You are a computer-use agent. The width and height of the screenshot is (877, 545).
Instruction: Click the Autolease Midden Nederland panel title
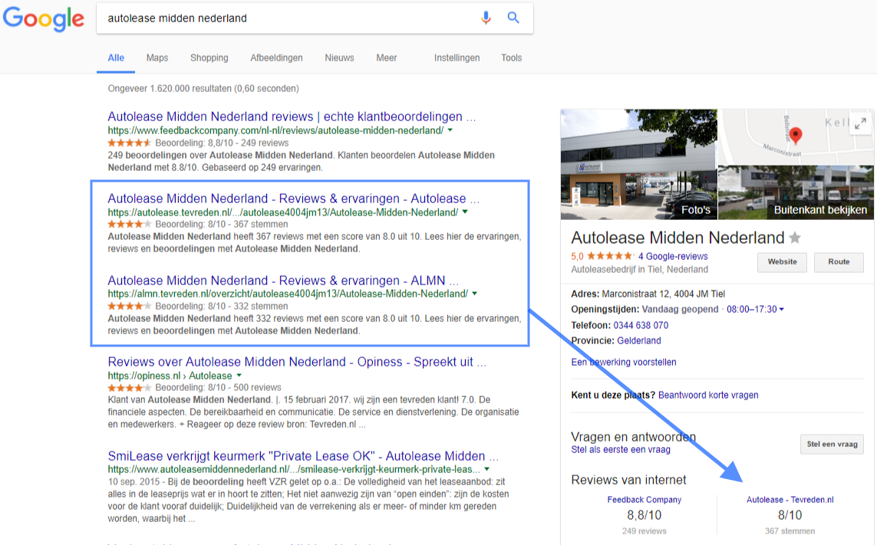[x=678, y=238]
